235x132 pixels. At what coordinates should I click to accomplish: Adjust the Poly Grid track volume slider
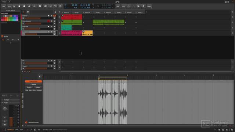[39, 29]
